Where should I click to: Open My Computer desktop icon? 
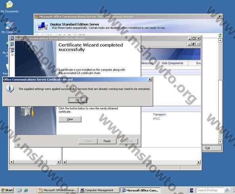coord(10,28)
